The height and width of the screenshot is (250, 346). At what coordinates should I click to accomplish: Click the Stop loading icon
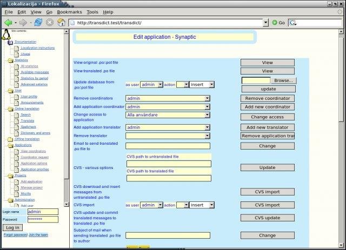pos(50,23)
